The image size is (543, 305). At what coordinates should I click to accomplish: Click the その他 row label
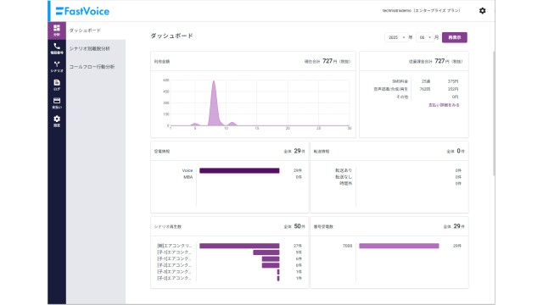tap(402, 97)
